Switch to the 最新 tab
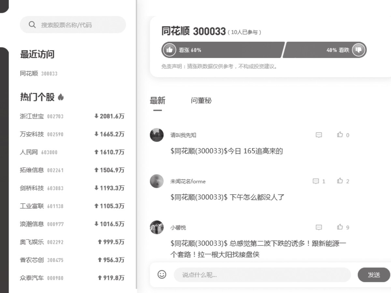This screenshot has height=293, width=391. tap(157, 101)
